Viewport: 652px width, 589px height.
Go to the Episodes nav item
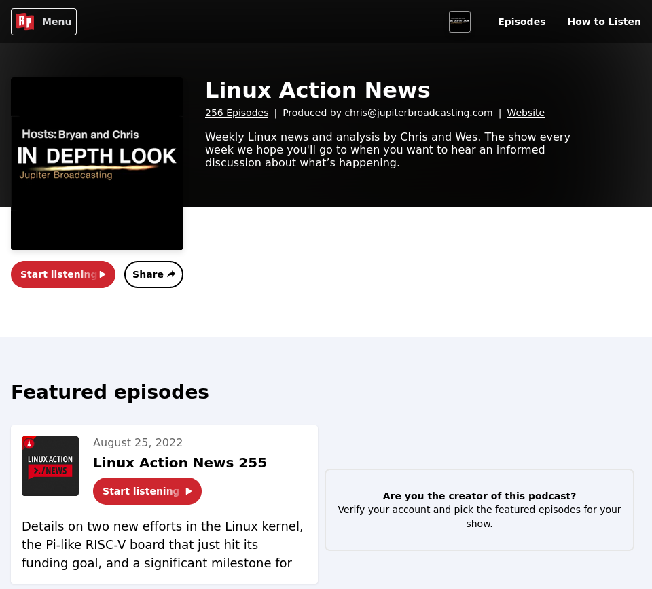[522, 22]
